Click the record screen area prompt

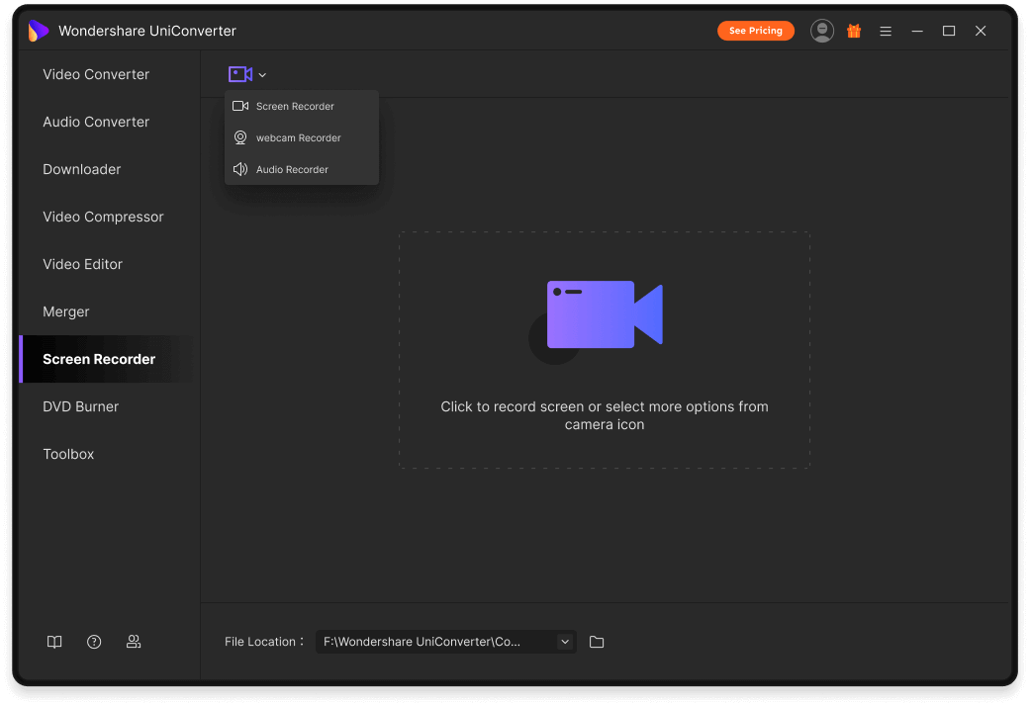pos(604,406)
